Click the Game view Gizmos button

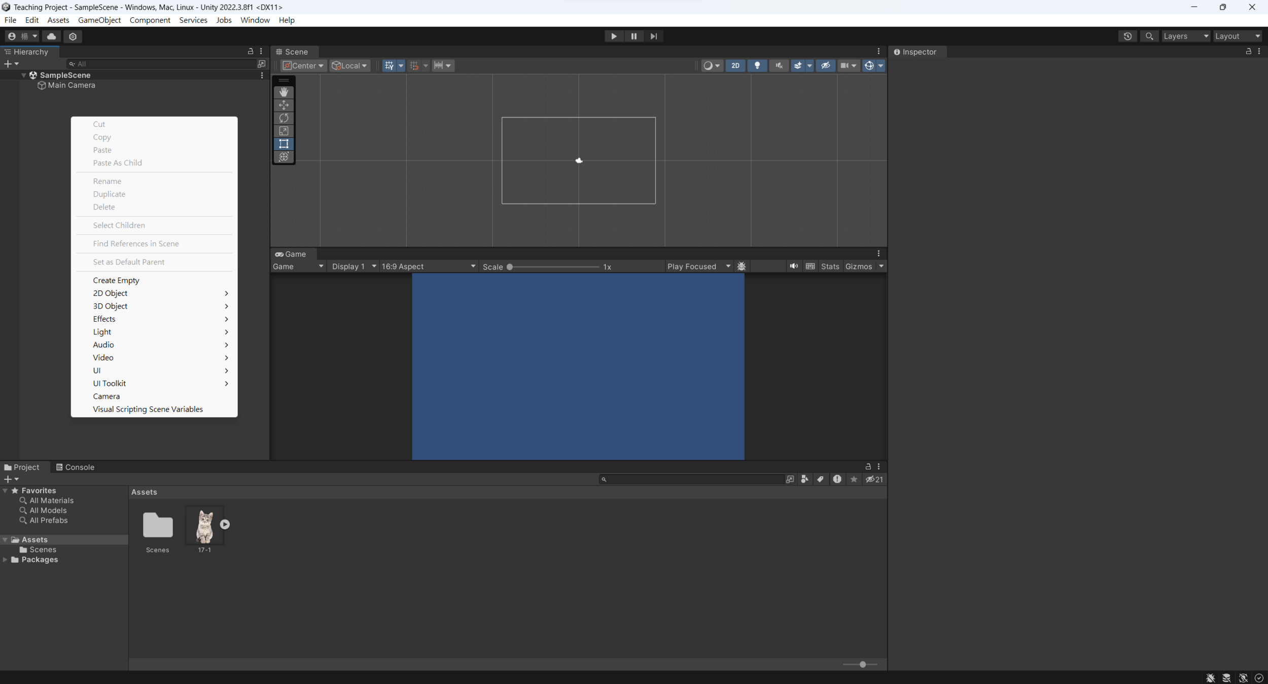pyautogui.click(x=858, y=266)
